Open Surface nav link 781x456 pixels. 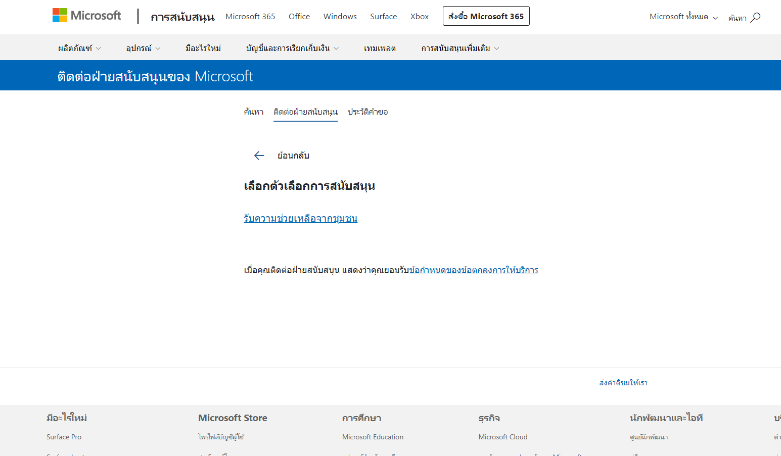click(x=383, y=16)
